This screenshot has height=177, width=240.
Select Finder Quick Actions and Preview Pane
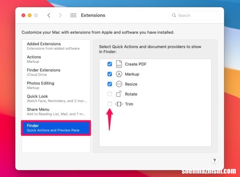[x=56, y=128]
